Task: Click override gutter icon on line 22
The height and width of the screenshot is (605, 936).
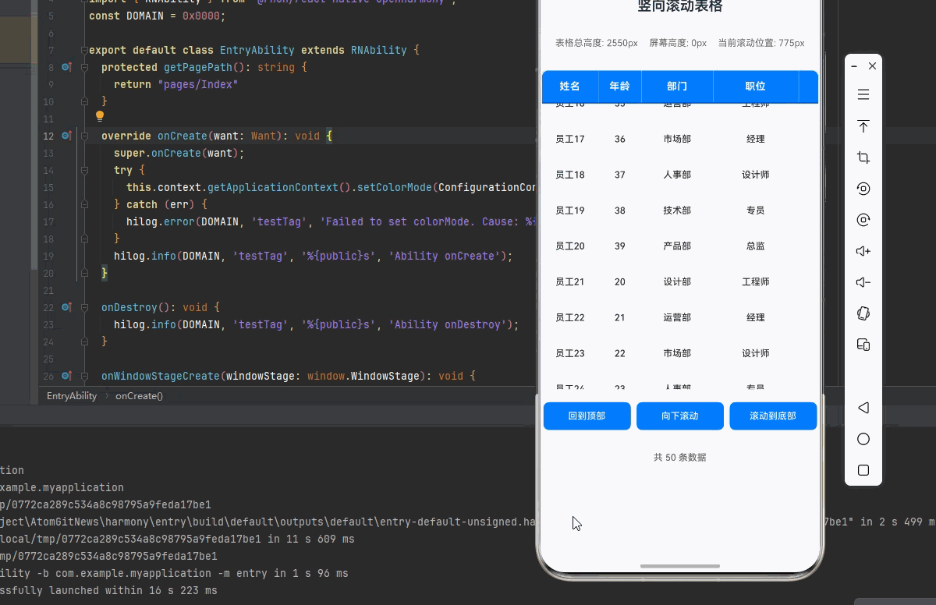Action: pyautogui.click(x=67, y=308)
